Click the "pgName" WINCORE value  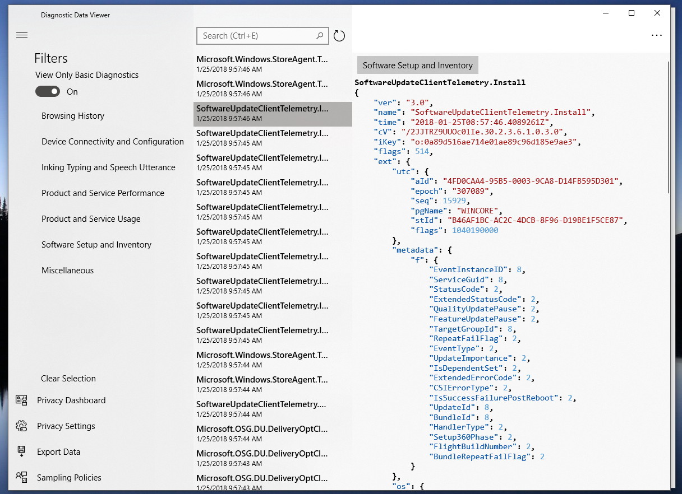click(477, 211)
